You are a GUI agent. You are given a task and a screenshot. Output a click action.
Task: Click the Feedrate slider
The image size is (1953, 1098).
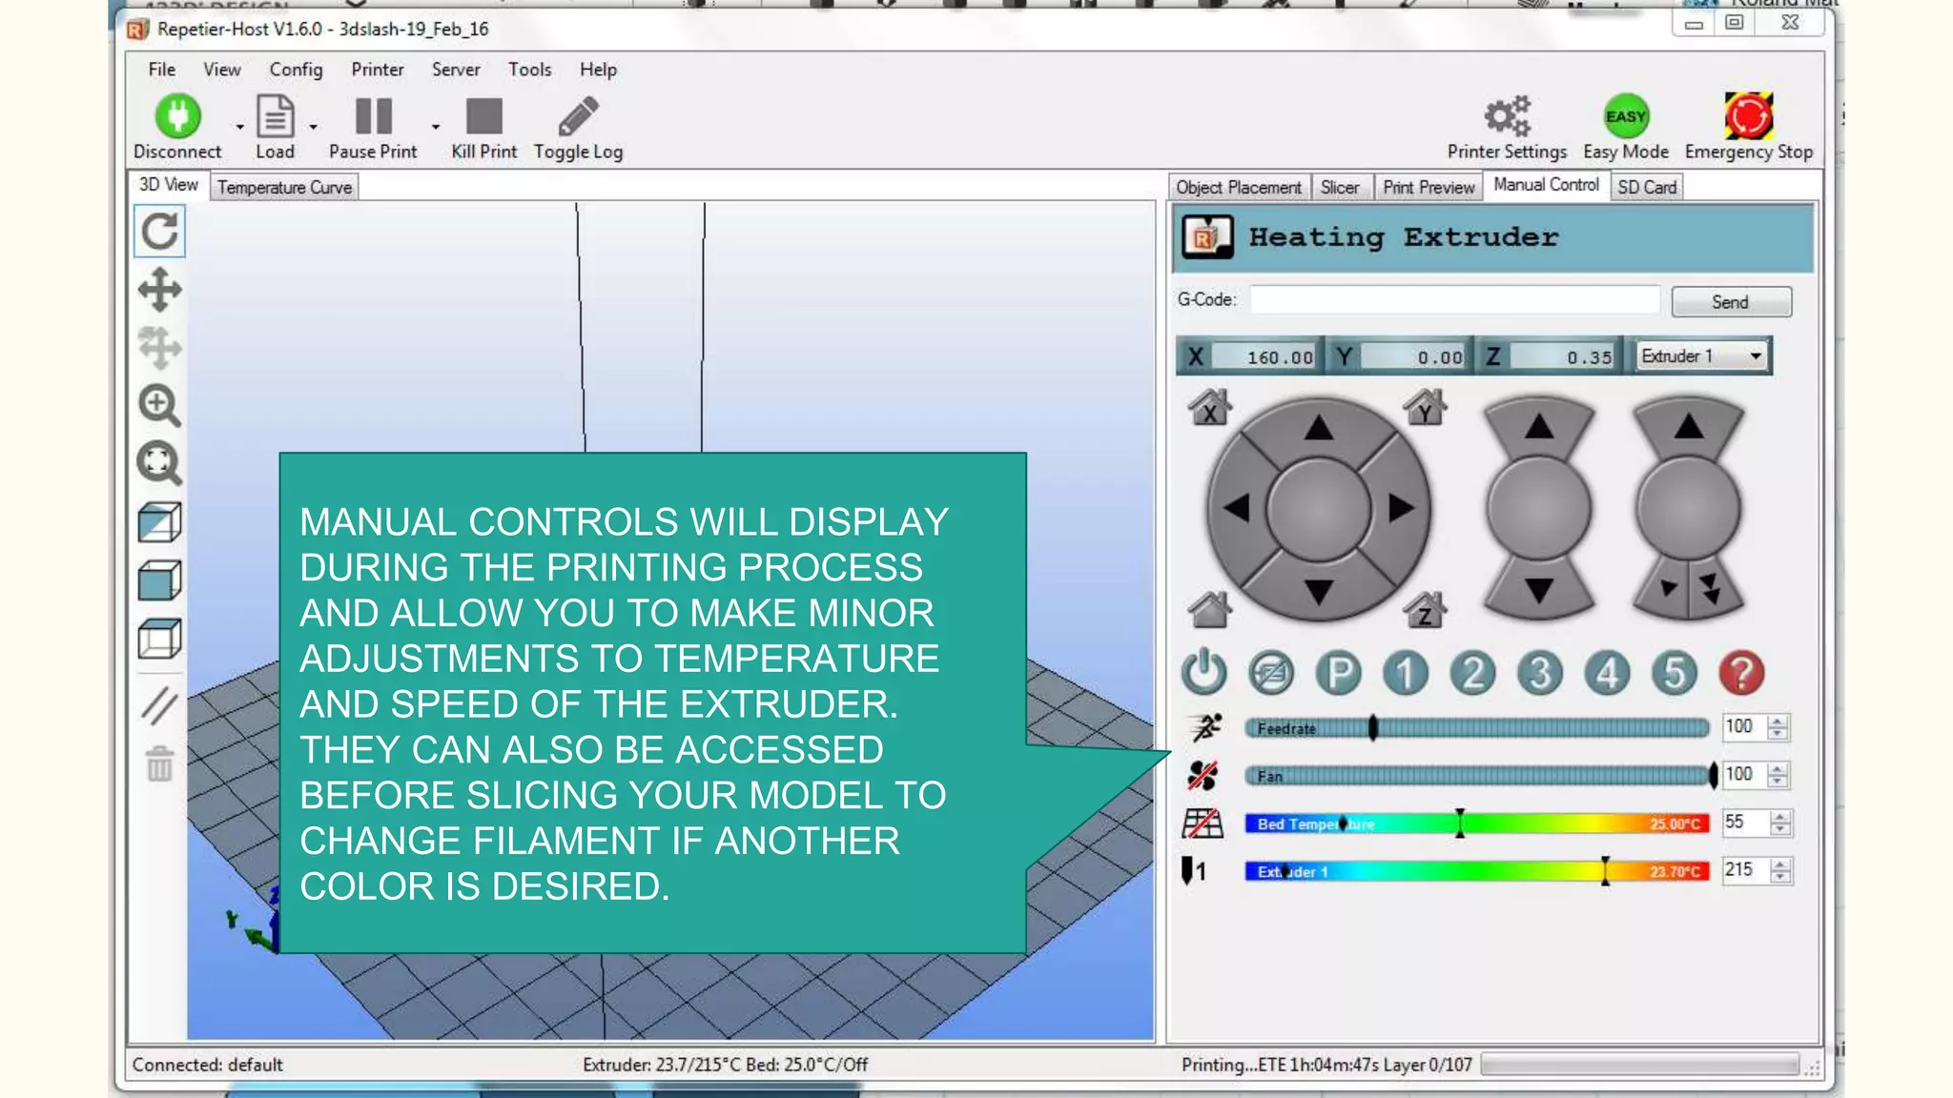point(1476,728)
